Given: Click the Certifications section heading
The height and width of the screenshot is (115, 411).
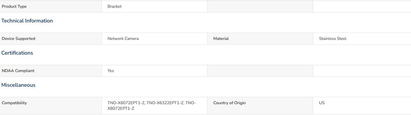Looking at the screenshot, I should click(x=17, y=53).
